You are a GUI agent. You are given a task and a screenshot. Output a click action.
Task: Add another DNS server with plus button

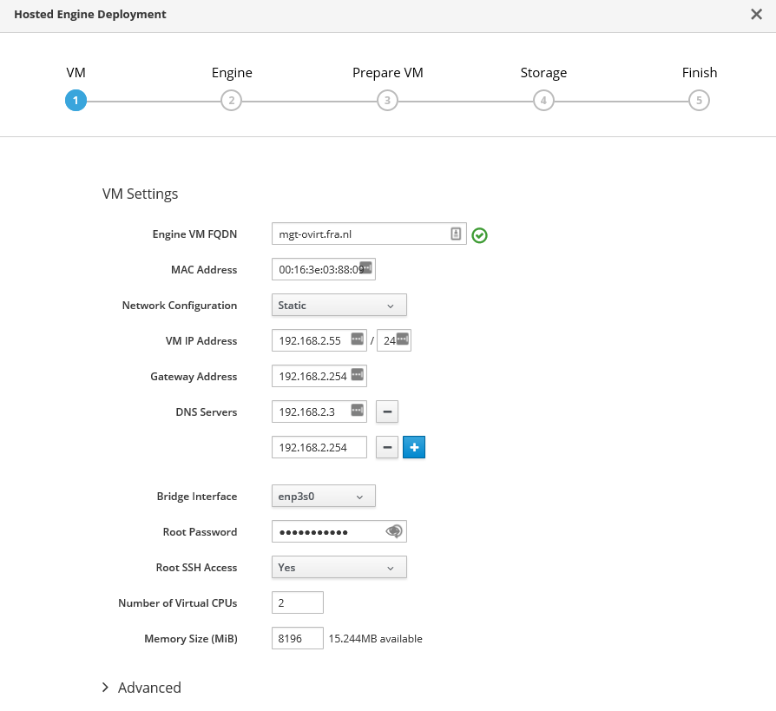pyautogui.click(x=414, y=447)
